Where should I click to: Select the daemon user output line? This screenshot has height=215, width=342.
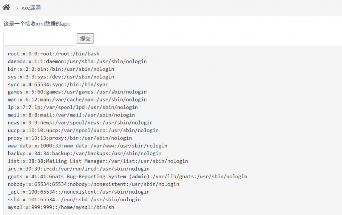[x=77, y=61]
